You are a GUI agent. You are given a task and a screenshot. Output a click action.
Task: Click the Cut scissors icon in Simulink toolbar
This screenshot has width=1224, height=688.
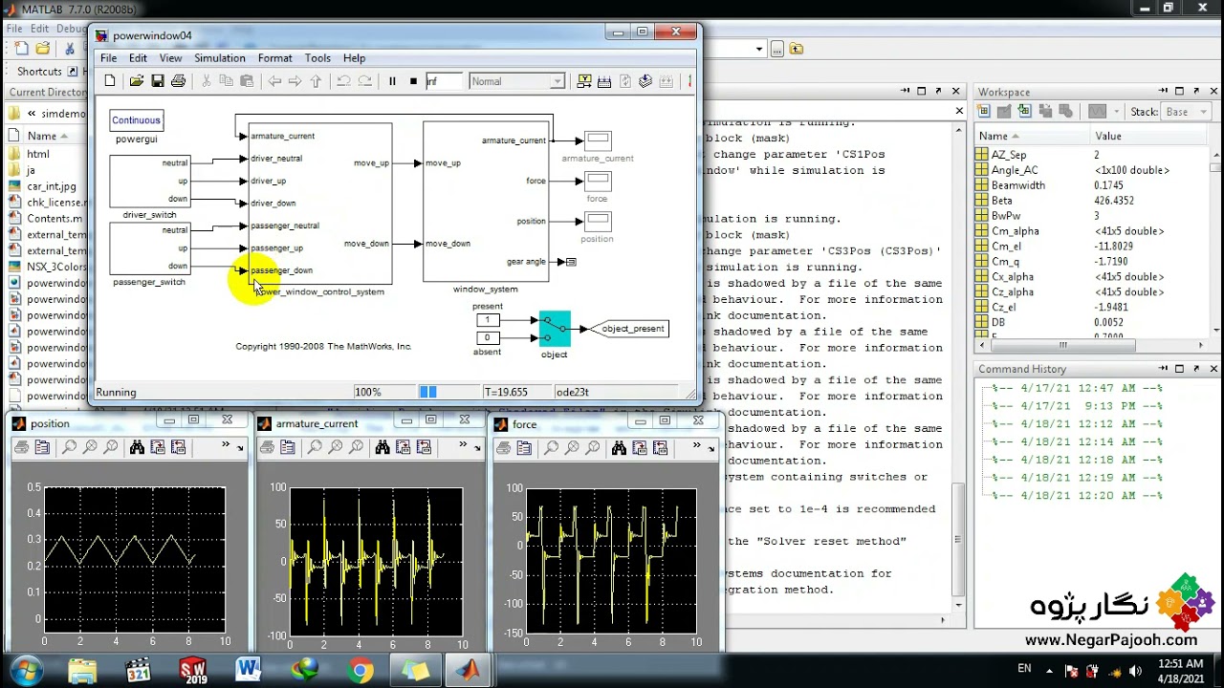pos(206,81)
